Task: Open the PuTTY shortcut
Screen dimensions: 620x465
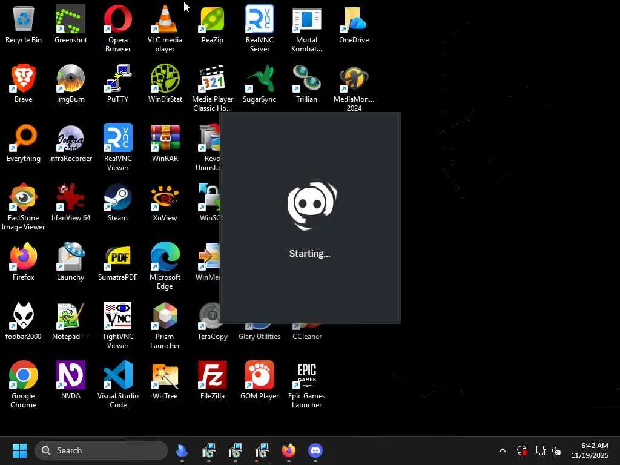Action: tap(118, 84)
